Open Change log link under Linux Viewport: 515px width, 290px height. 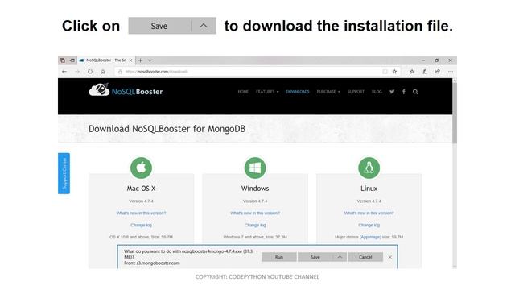(x=369, y=226)
